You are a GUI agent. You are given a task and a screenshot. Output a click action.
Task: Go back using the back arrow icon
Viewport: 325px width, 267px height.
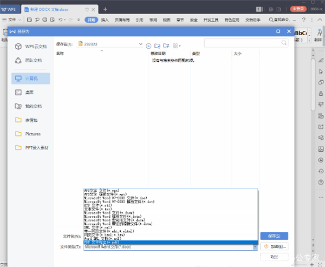point(148,46)
